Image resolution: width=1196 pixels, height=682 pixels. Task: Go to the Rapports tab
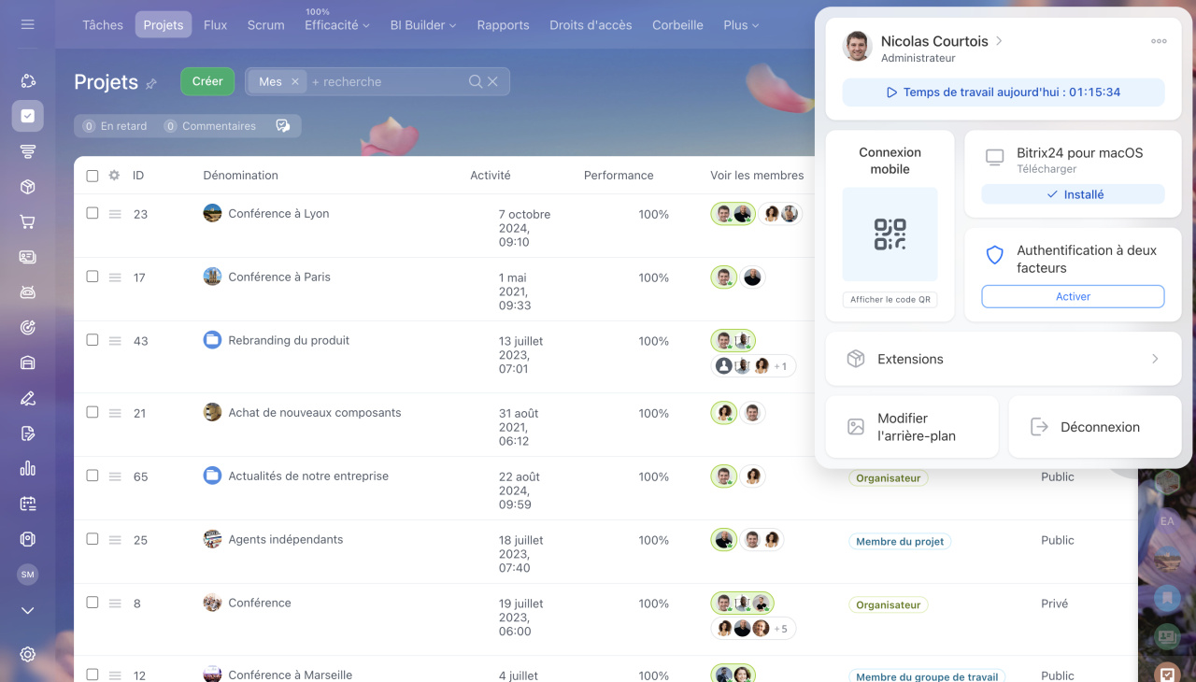503,25
